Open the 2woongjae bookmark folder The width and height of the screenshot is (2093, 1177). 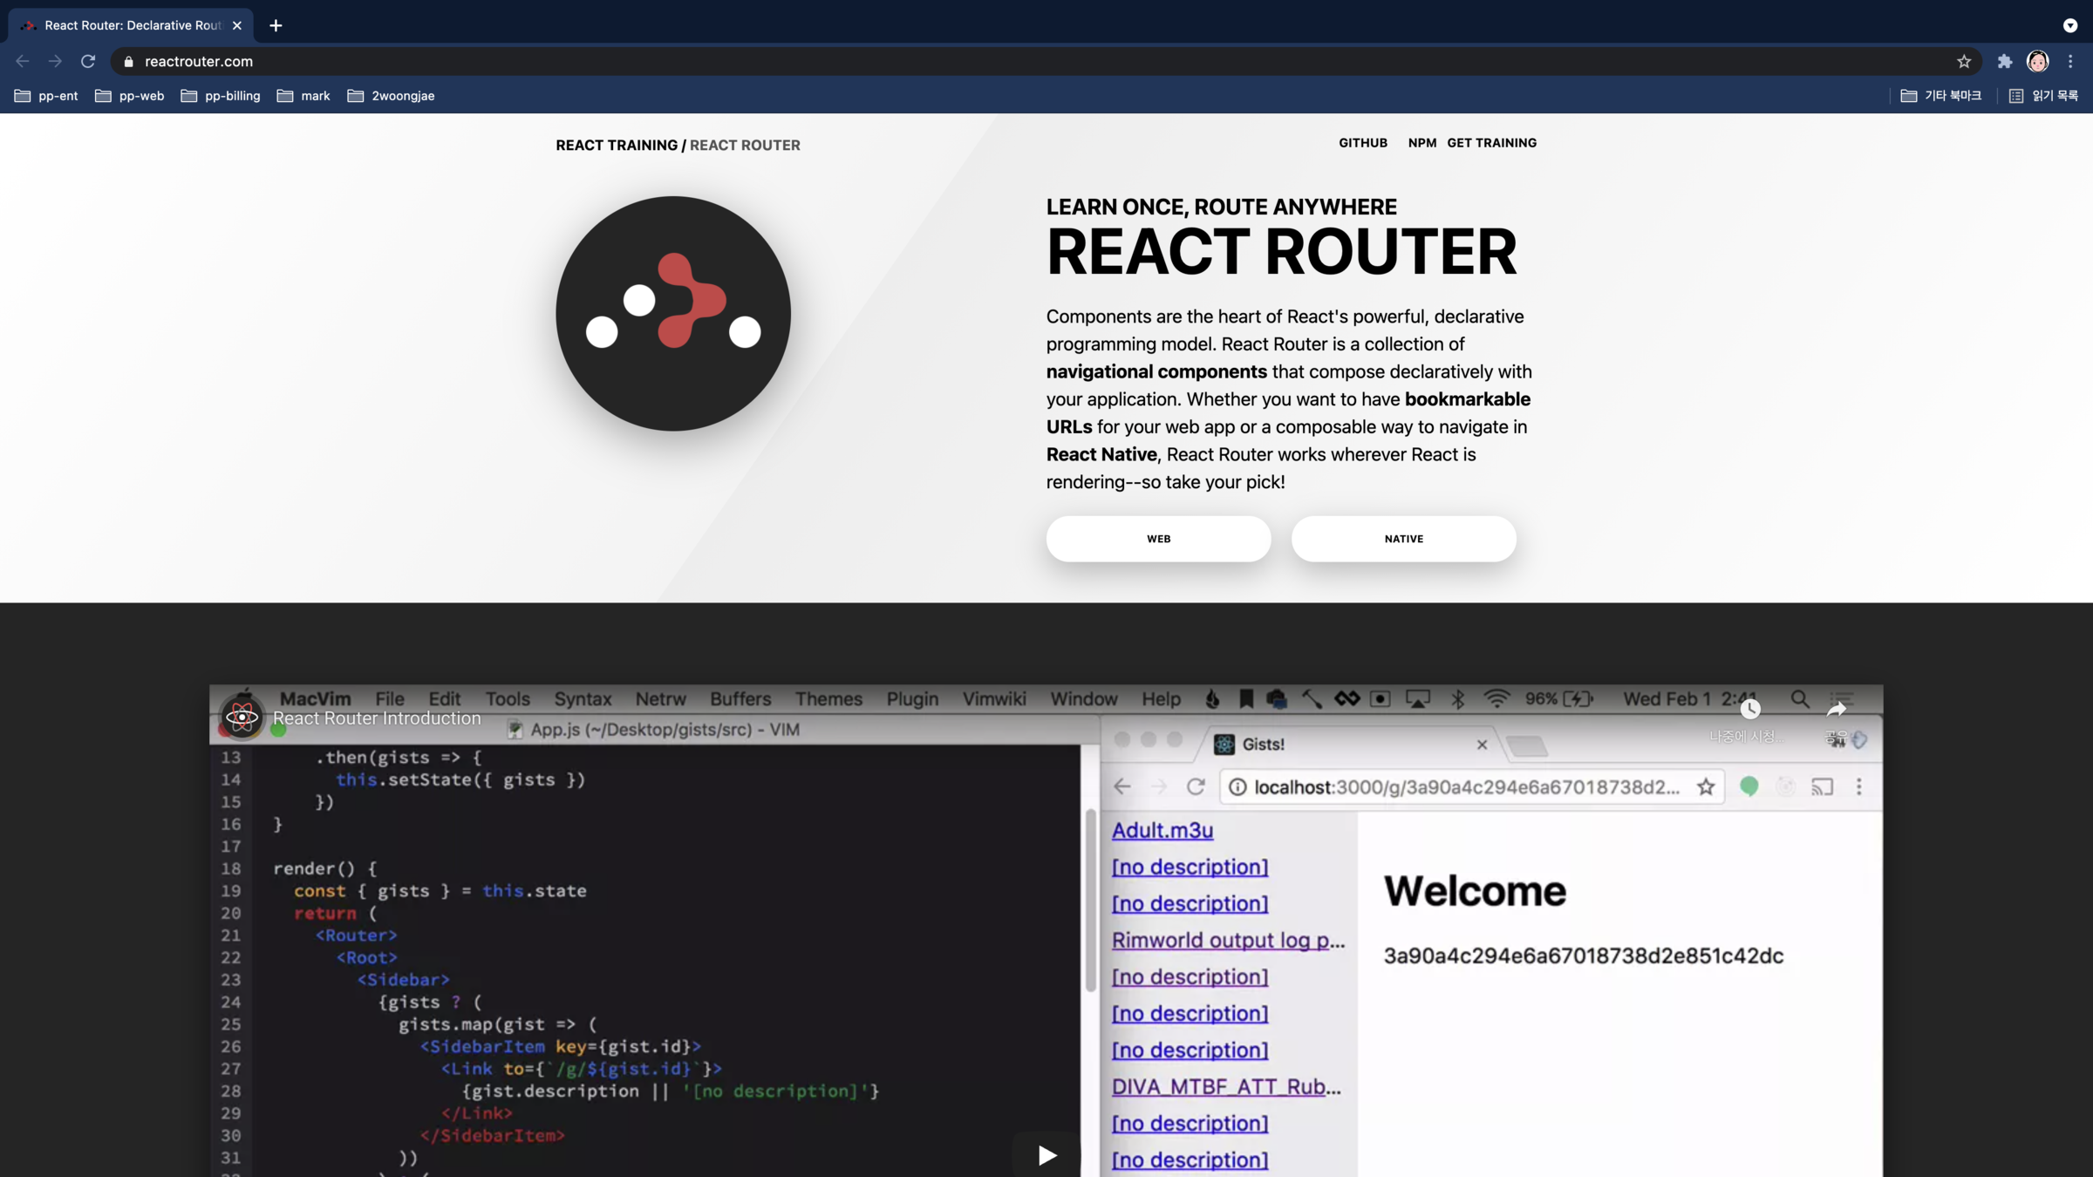click(391, 96)
